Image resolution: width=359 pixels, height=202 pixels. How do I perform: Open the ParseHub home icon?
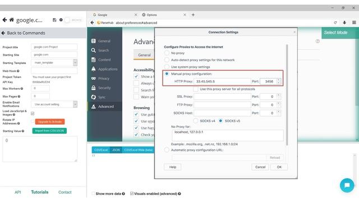(x=11, y=20)
